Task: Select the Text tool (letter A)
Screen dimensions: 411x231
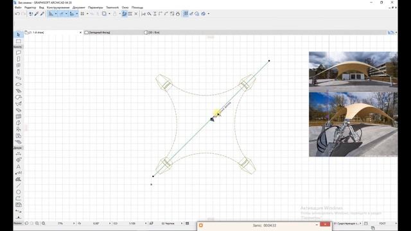Action: click(19, 167)
